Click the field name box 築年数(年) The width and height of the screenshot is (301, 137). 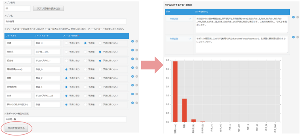(x=18, y=87)
